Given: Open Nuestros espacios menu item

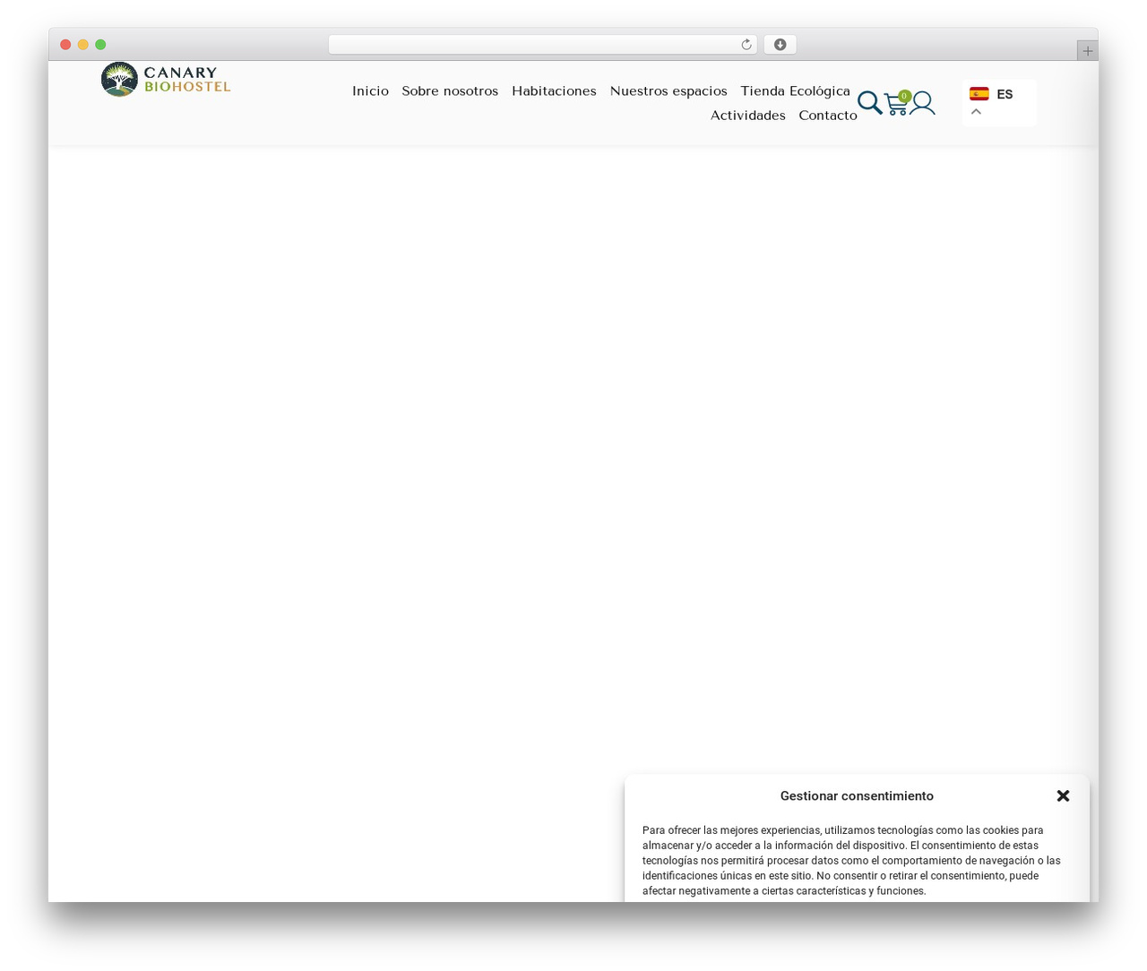Looking at the screenshot, I should [668, 91].
